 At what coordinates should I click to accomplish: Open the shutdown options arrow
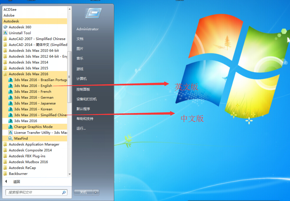coord(95,192)
